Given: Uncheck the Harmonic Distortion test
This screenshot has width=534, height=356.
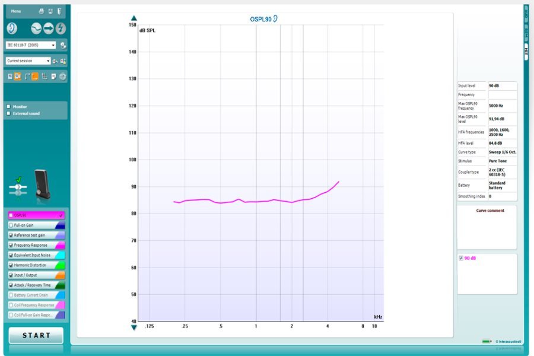Looking at the screenshot, I should tap(11, 265).
